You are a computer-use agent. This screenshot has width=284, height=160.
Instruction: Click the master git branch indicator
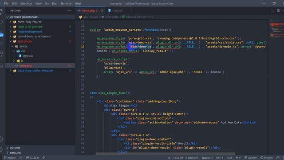(x=10, y=158)
